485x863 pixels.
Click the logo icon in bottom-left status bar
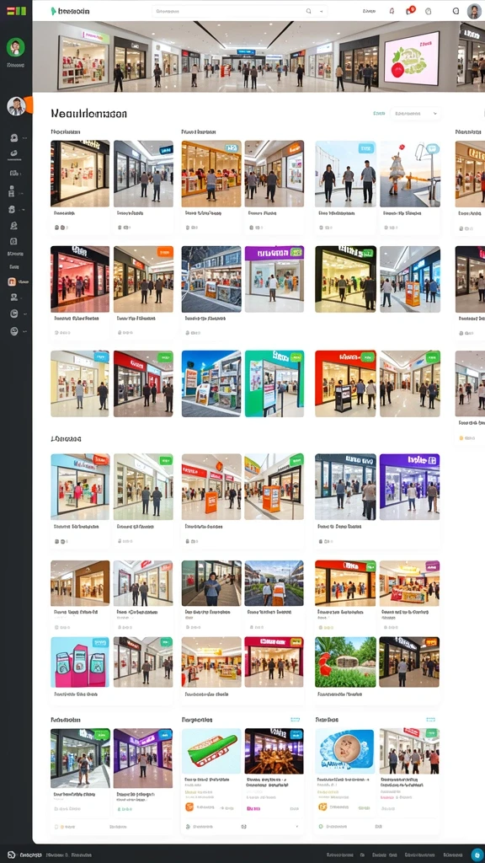(x=12, y=855)
